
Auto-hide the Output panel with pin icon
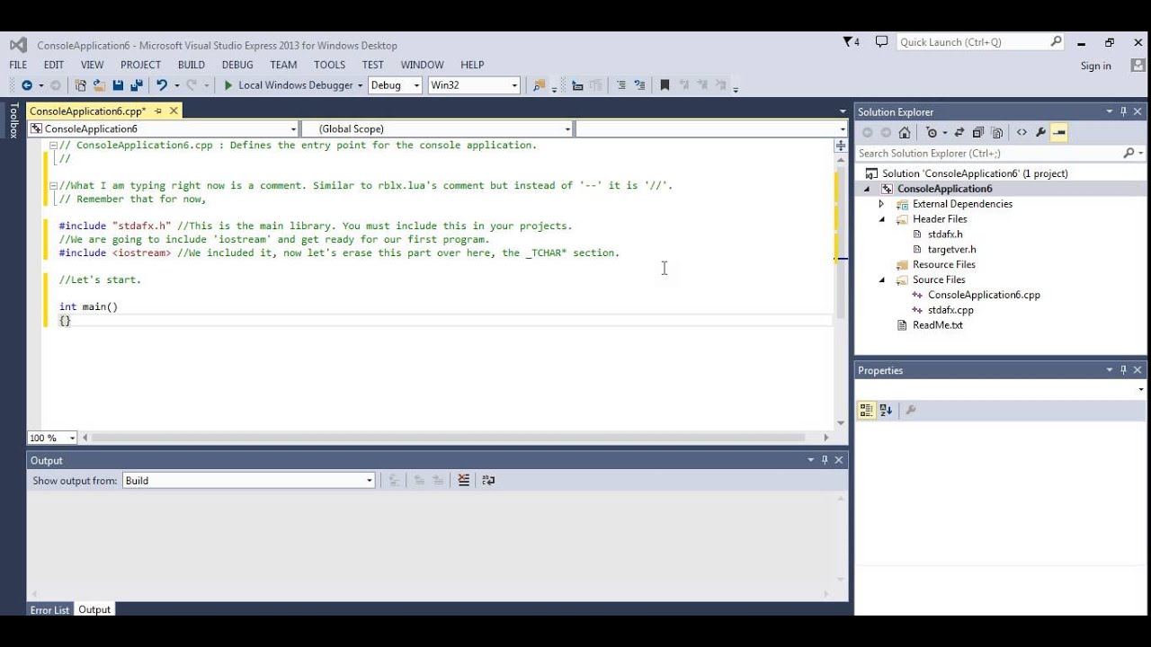tap(825, 460)
